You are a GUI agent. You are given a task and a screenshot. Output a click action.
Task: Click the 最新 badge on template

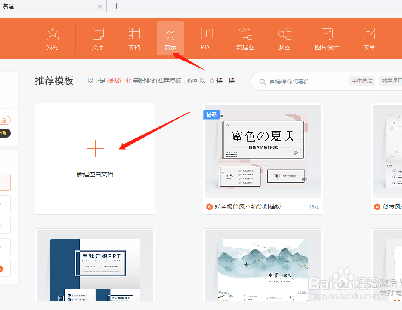(211, 114)
